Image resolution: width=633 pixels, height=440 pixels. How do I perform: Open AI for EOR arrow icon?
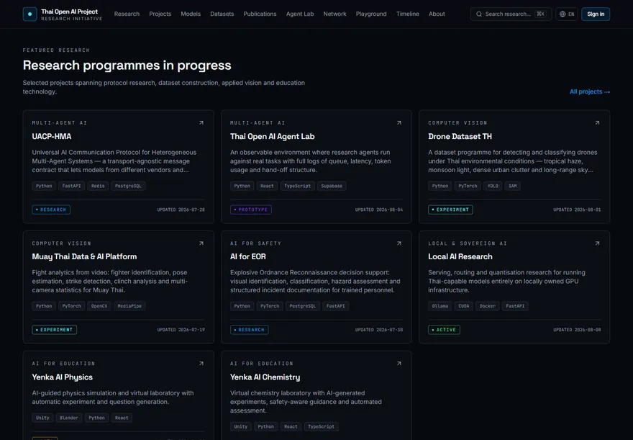point(399,243)
